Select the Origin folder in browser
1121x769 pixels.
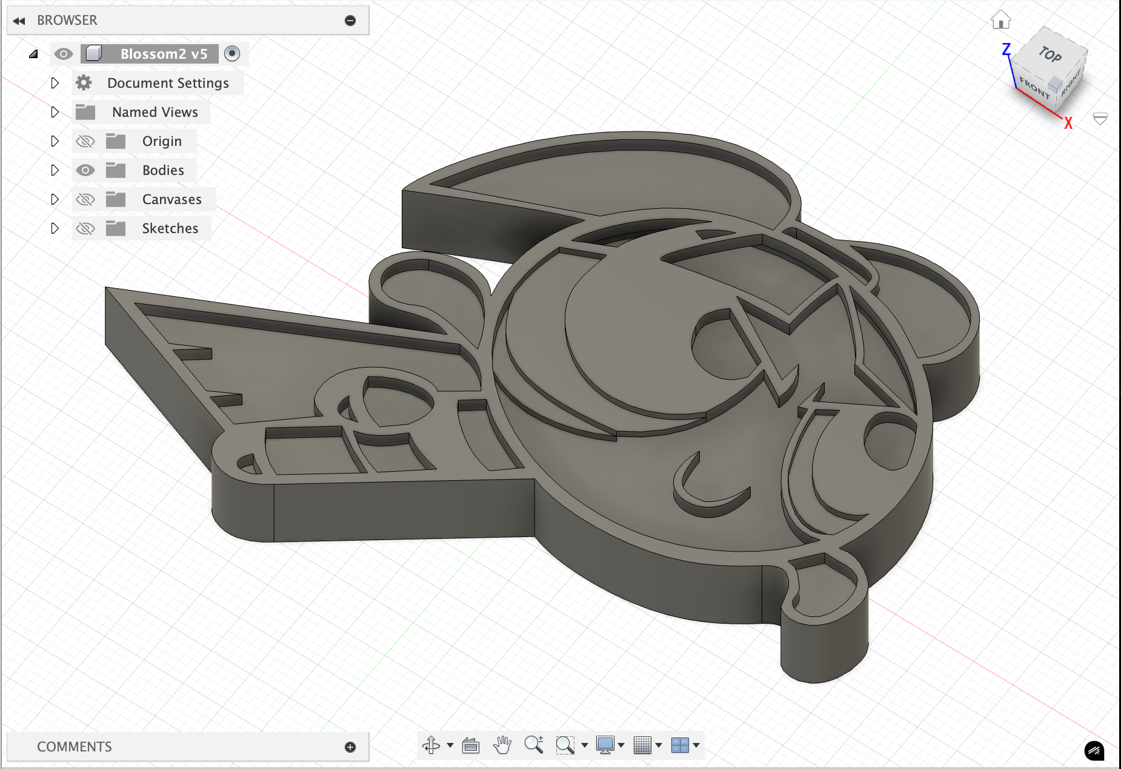coord(162,142)
